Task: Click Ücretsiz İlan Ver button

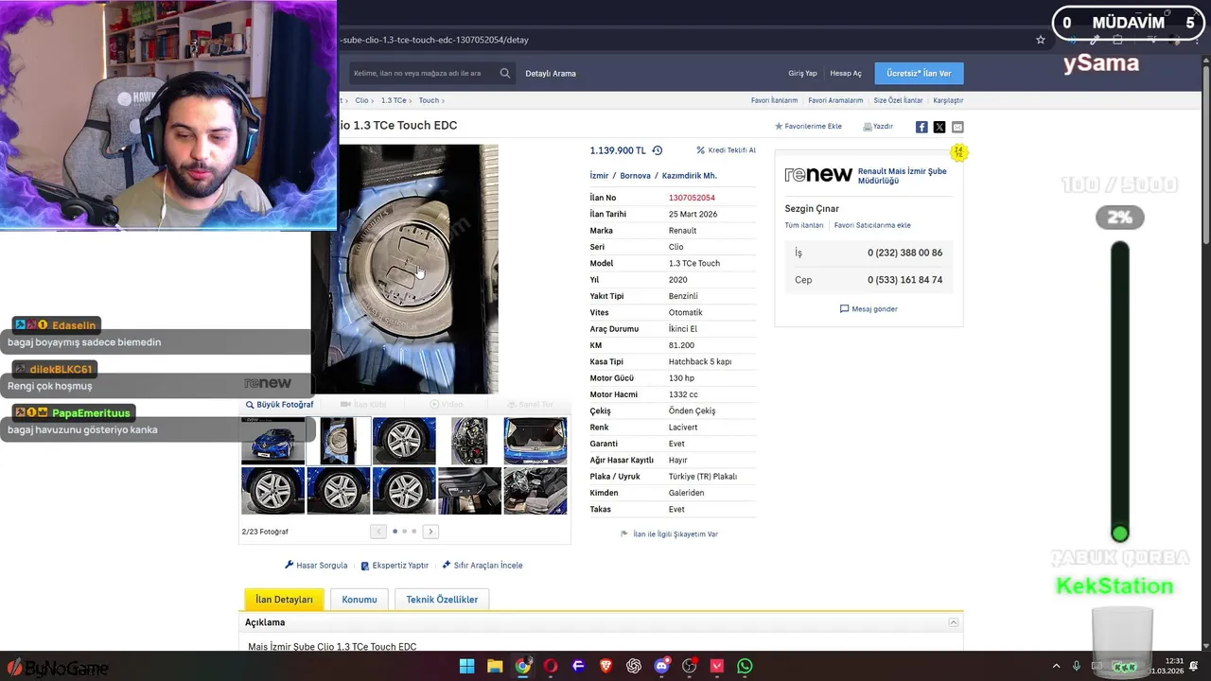Action: click(x=919, y=73)
